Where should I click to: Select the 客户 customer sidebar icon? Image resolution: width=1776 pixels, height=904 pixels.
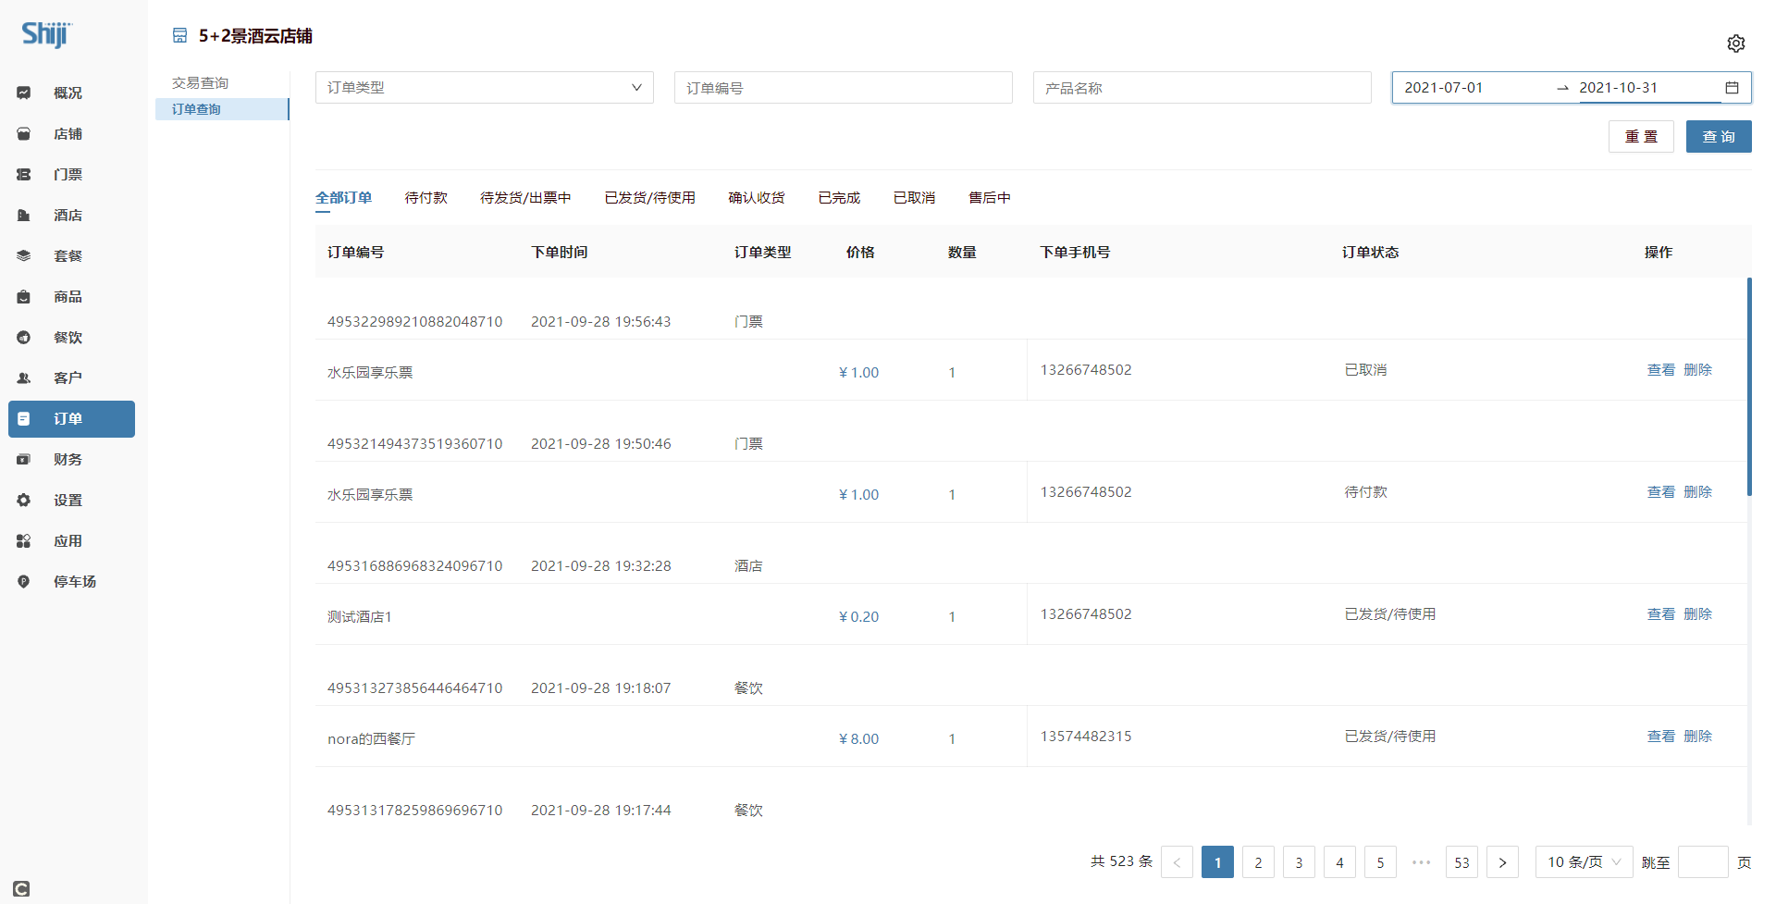pyautogui.click(x=24, y=378)
